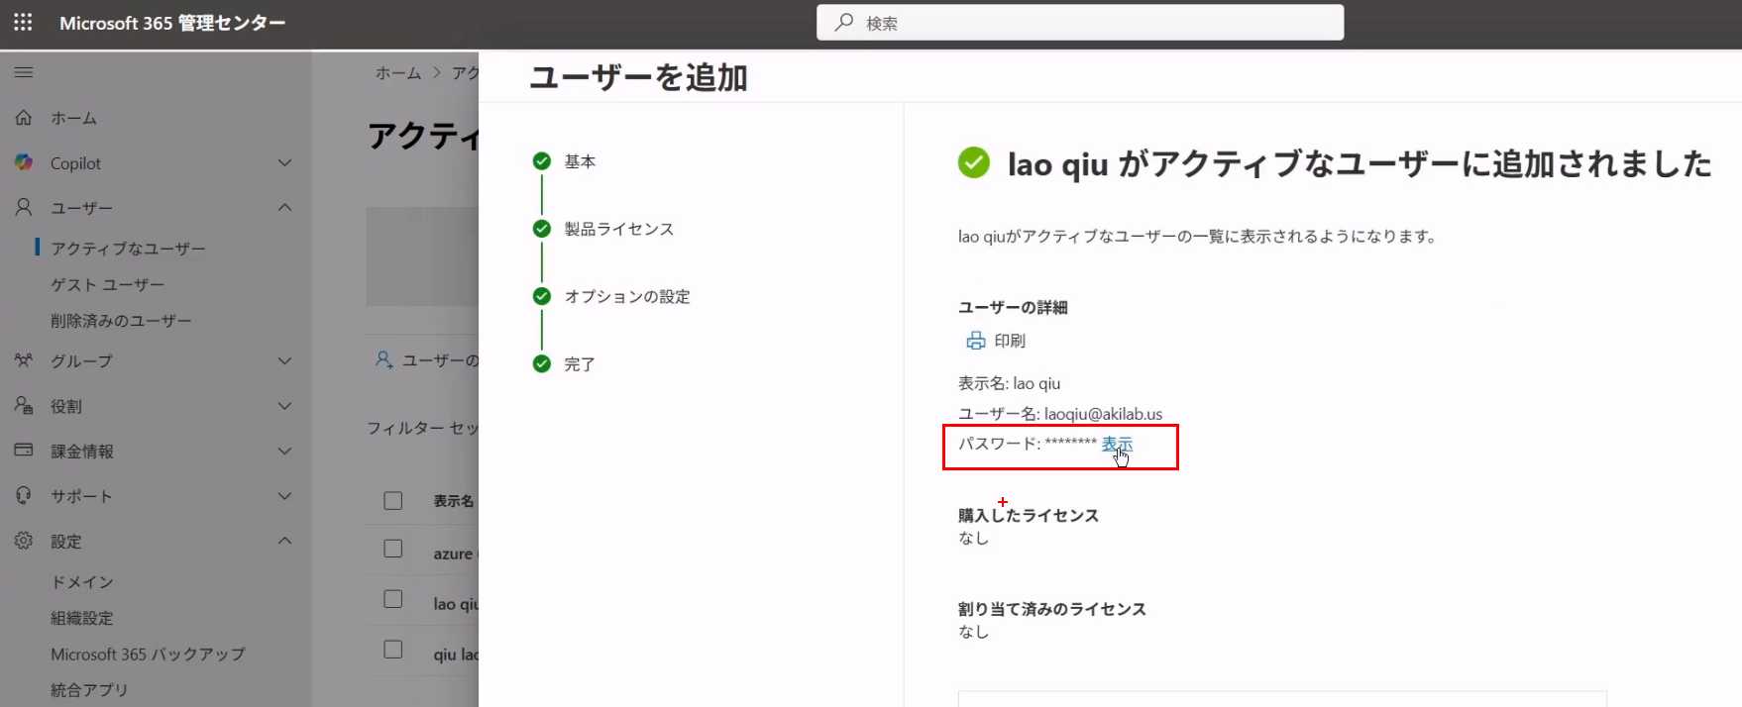This screenshot has width=1742, height=707.
Task: Click the サポート headset icon
Action: (x=24, y=495)
